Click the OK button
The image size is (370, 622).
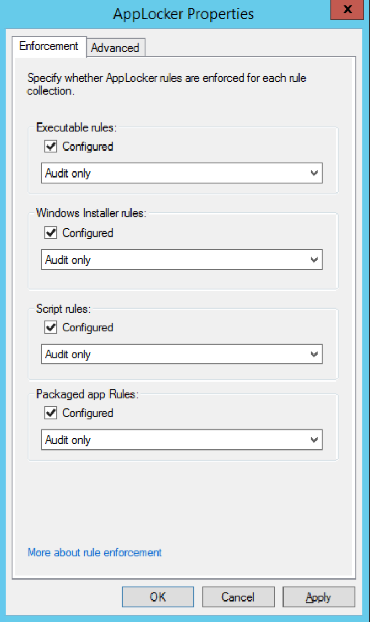pos(158,597)
